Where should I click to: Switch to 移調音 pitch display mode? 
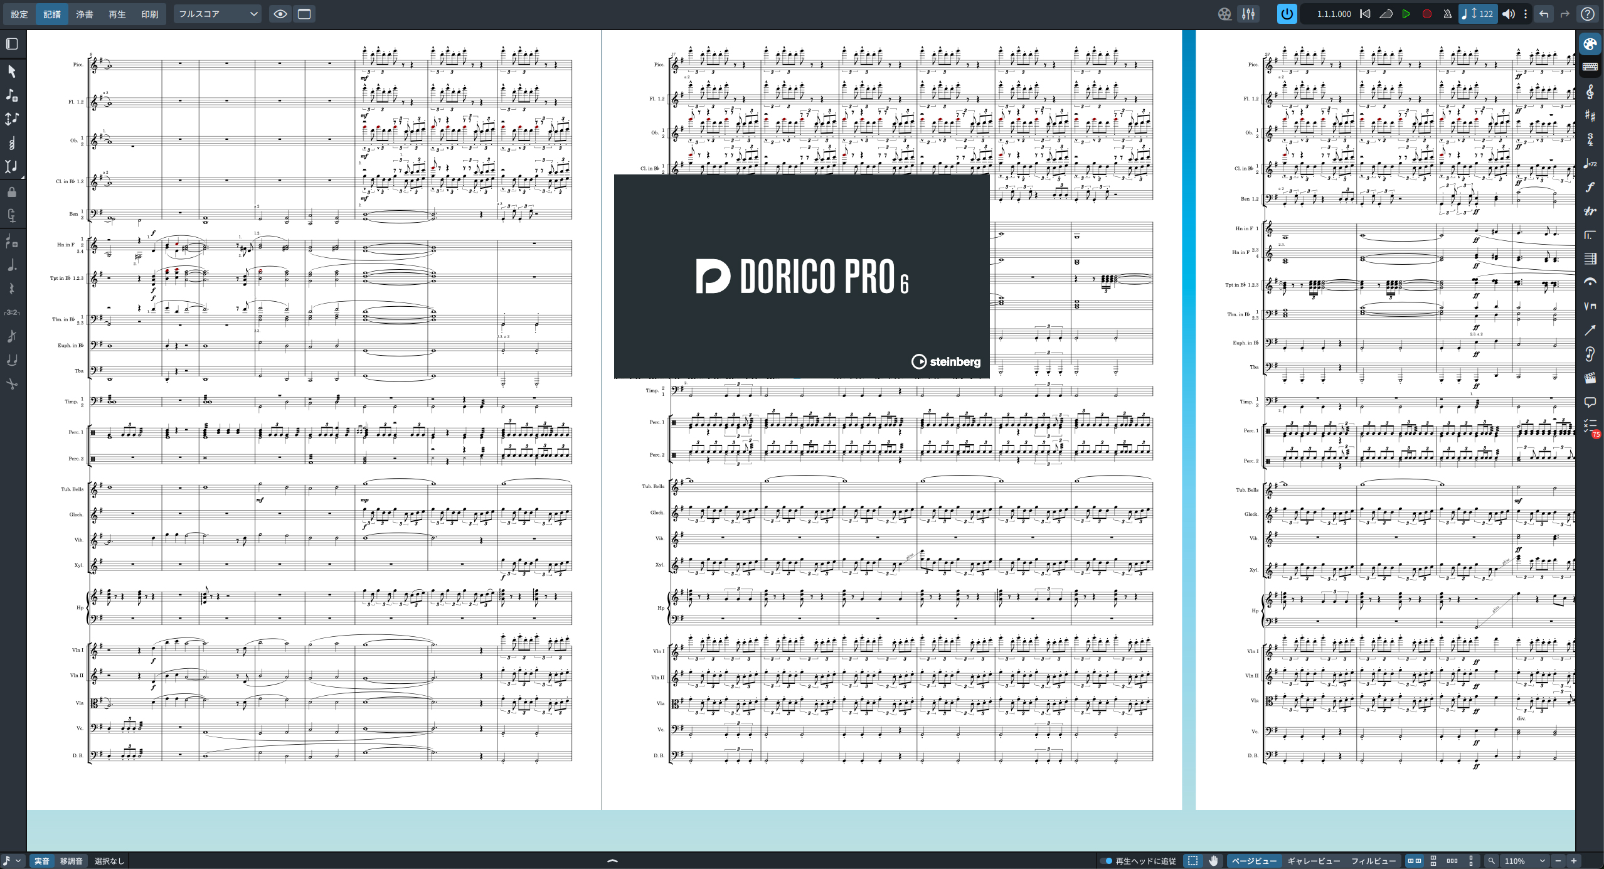[x=71, y=861]
